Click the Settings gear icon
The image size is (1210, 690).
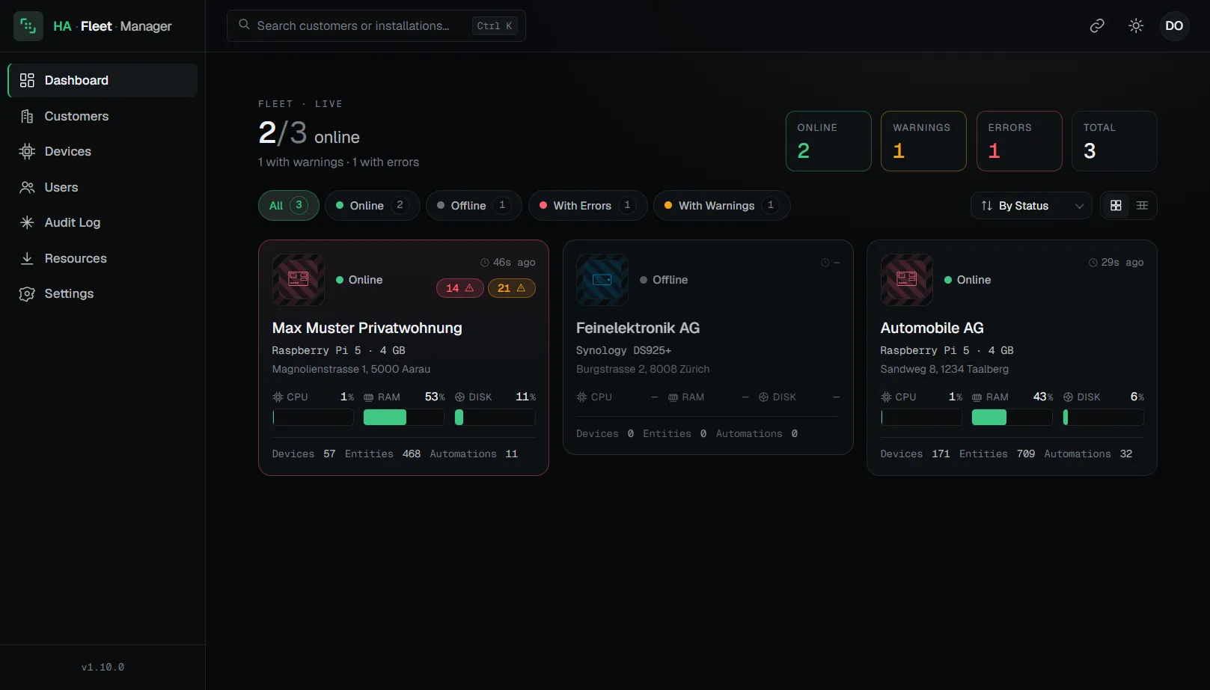click(27, 293)
